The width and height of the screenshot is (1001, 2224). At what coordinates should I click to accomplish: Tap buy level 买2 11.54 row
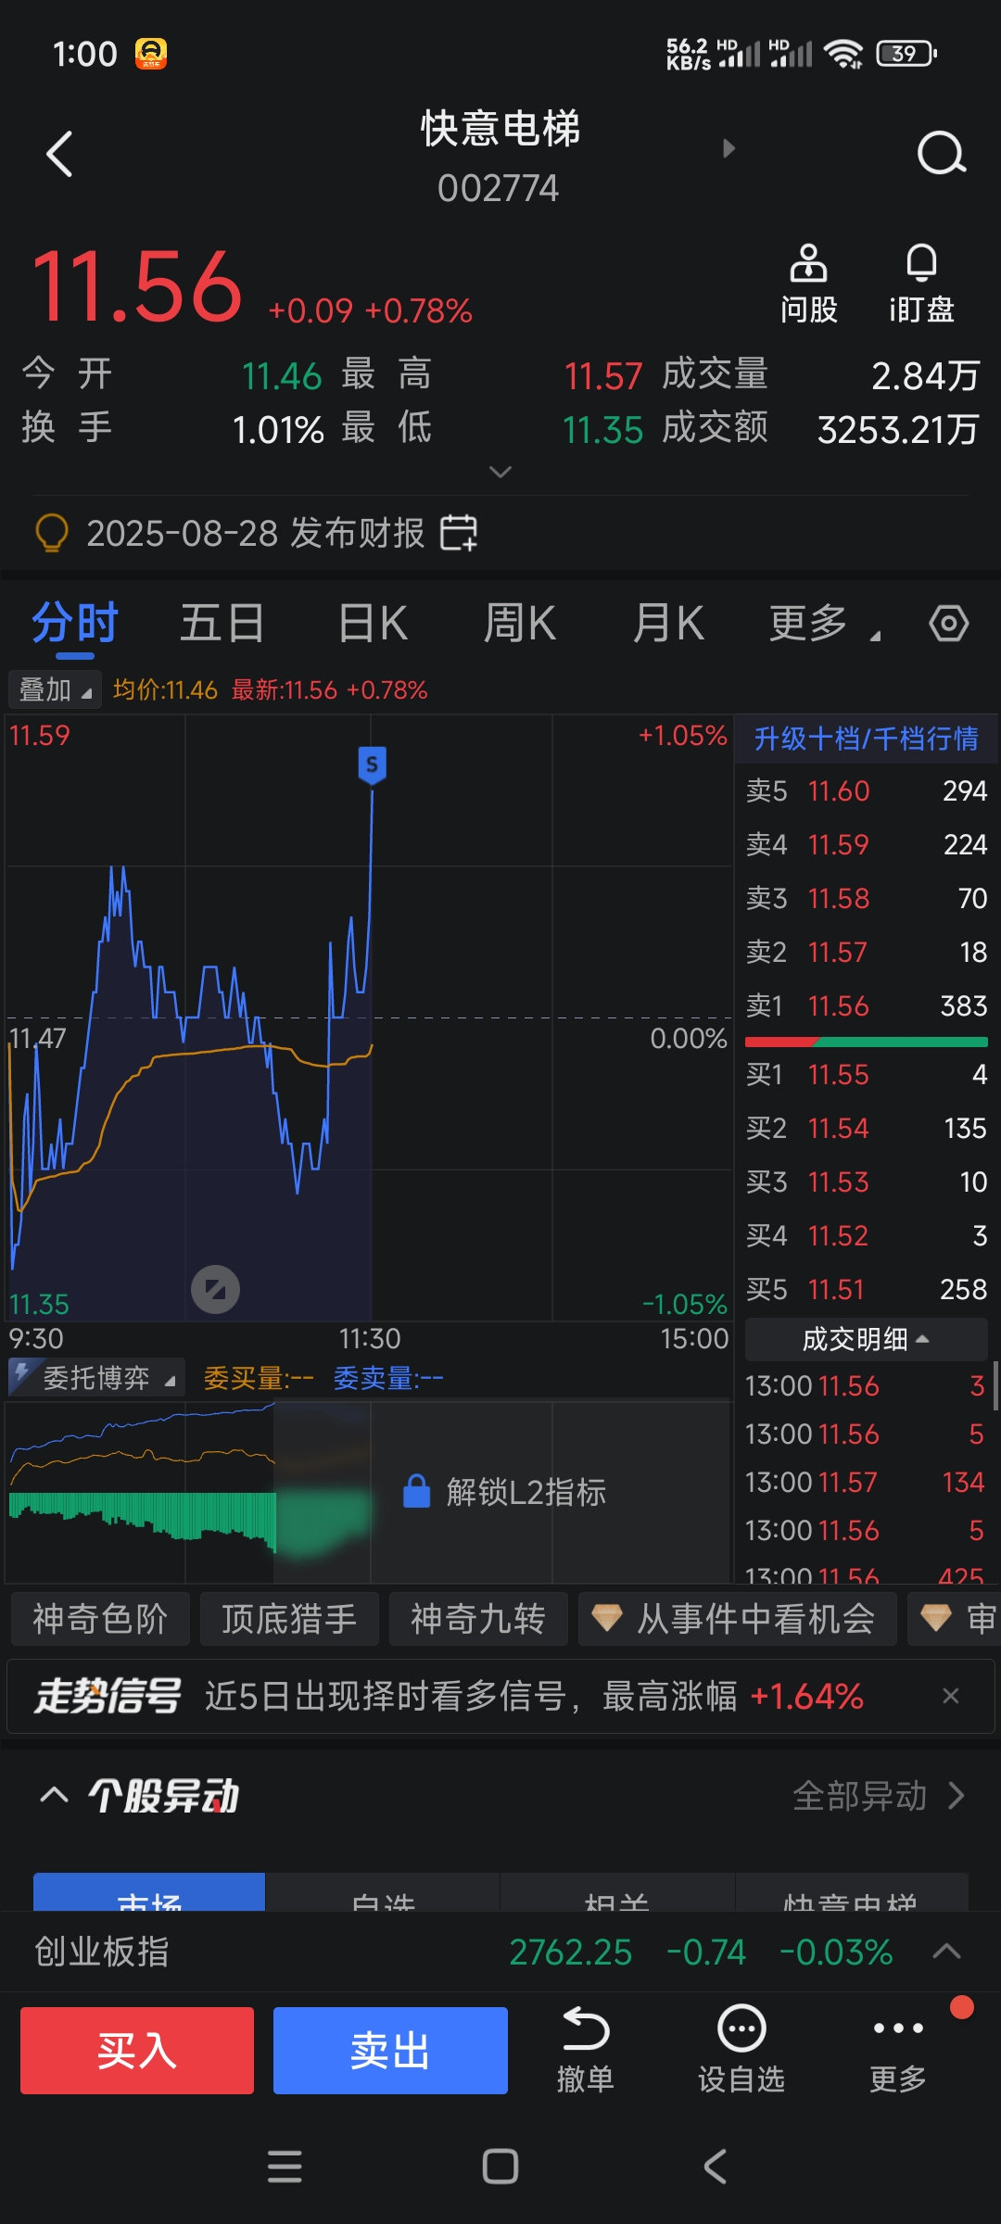867,1128
